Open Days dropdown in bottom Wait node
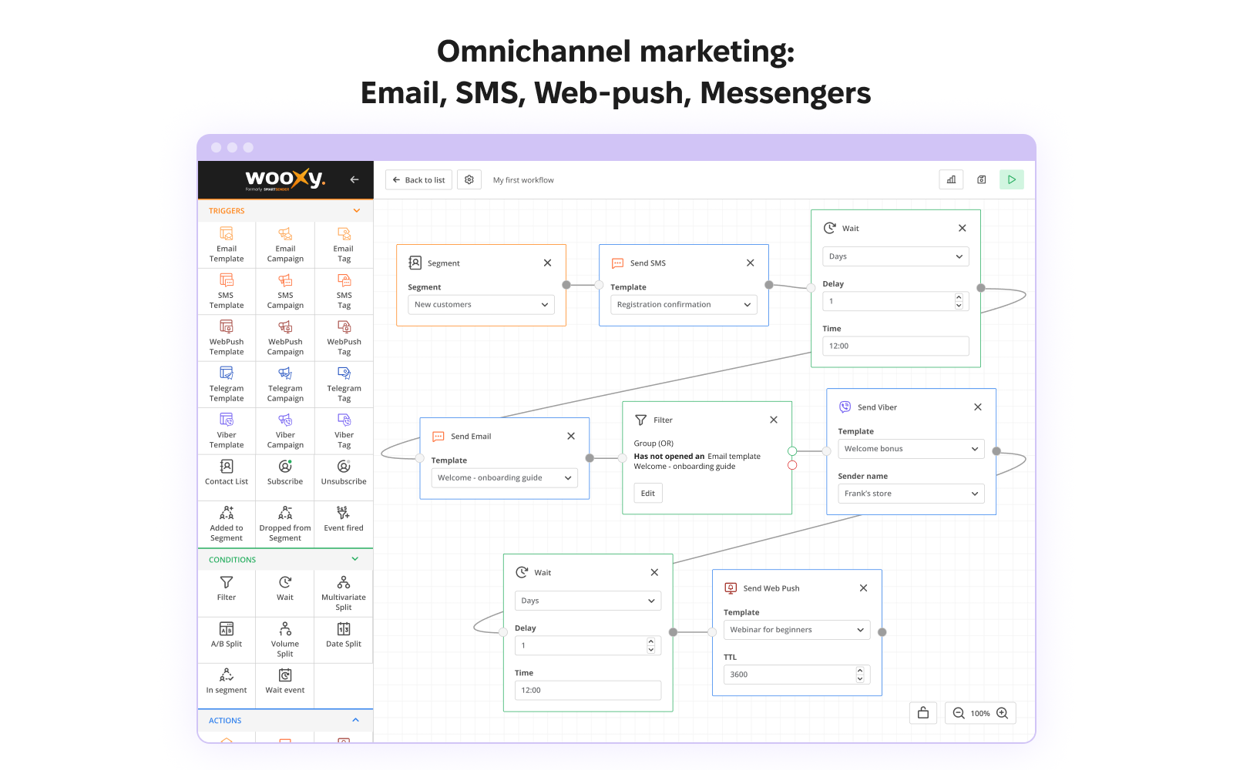The width and height of the screenshot is (1233, 770). (x=588, y=601)
